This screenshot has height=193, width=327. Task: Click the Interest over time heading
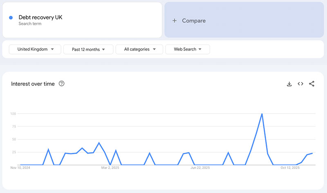pos(33,84)
